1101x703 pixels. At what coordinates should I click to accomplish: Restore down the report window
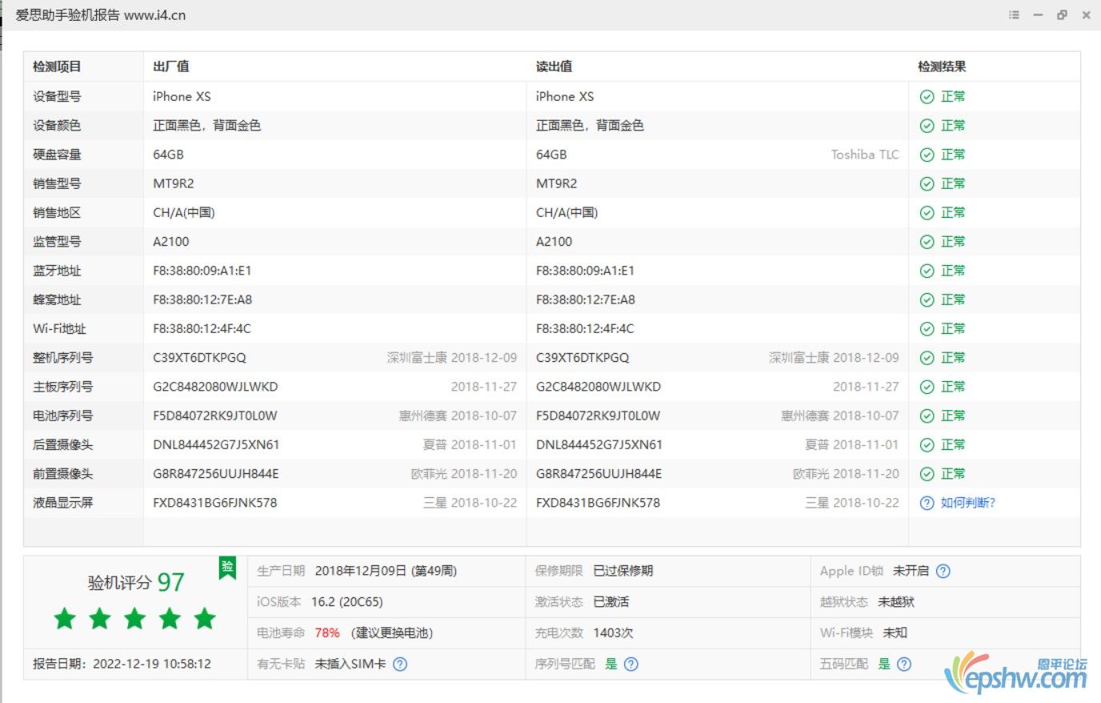pos(1062,15)
